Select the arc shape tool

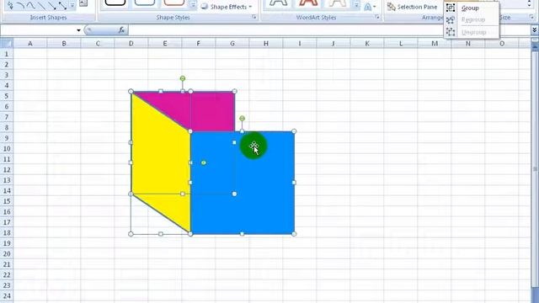pos(21,5)
